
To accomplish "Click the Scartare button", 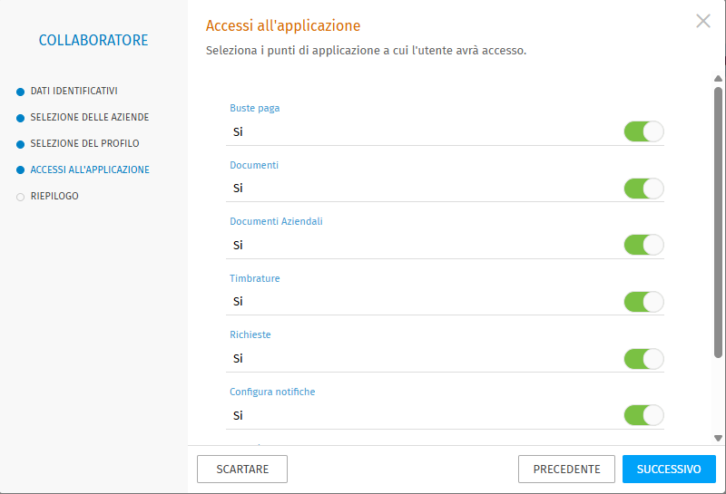I will click(x=242, y=469).
